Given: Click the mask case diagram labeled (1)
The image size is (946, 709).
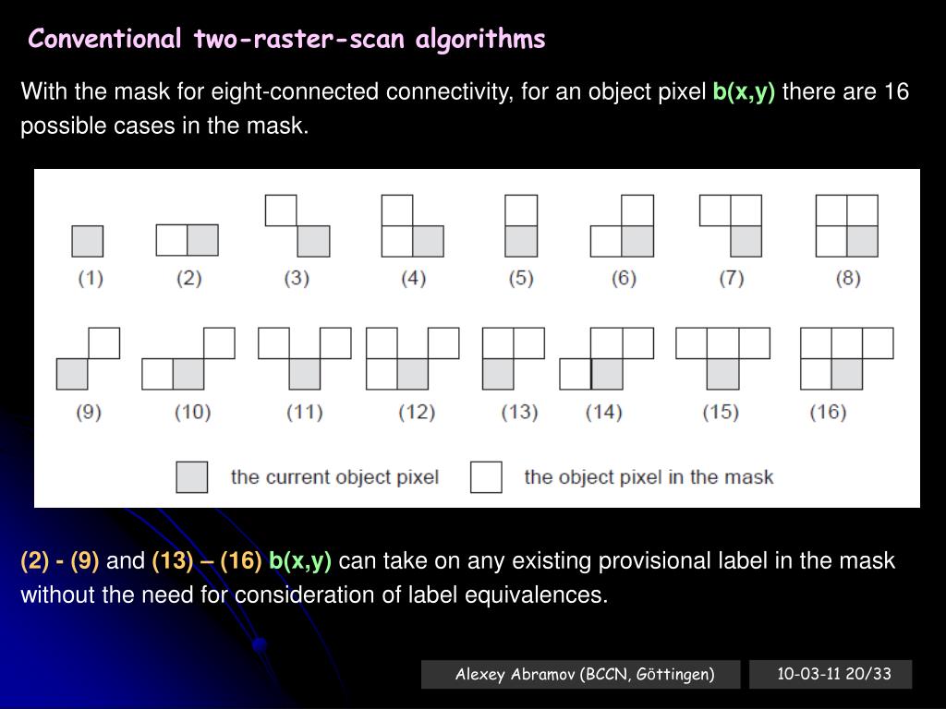Looking at the screenshot, I should pyautogui.click(x=88, y=241).
